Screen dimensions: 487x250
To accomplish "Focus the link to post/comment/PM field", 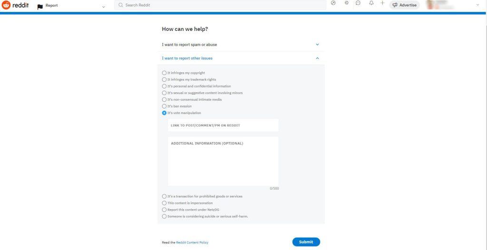I will (223, 125).
